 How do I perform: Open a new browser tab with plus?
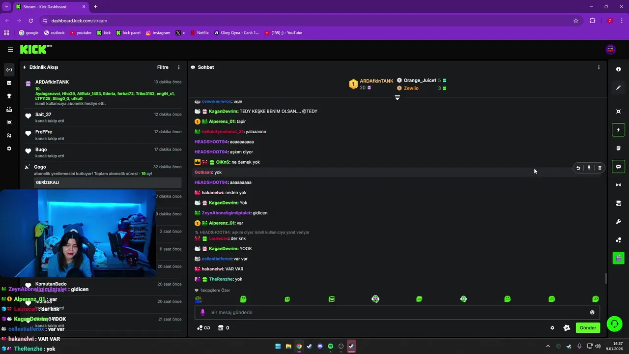(95, 7)
